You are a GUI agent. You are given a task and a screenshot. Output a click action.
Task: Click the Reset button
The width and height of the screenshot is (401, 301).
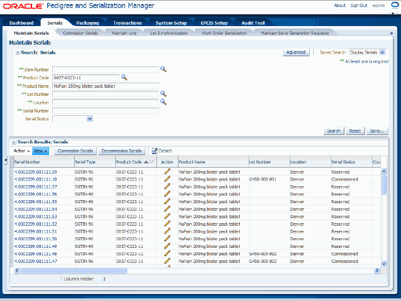tap(355, 131)
